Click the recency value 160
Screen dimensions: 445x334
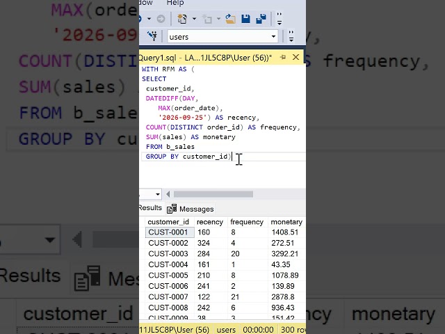[x=204, y=232]
